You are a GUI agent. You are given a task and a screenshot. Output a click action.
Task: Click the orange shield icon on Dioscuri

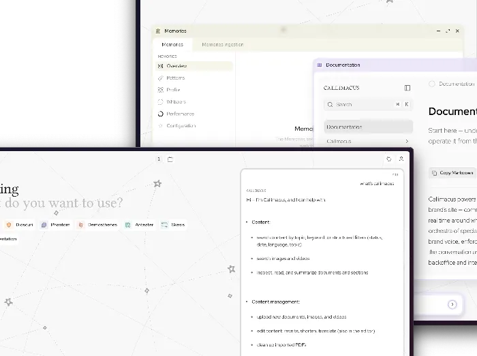[9, 225]
